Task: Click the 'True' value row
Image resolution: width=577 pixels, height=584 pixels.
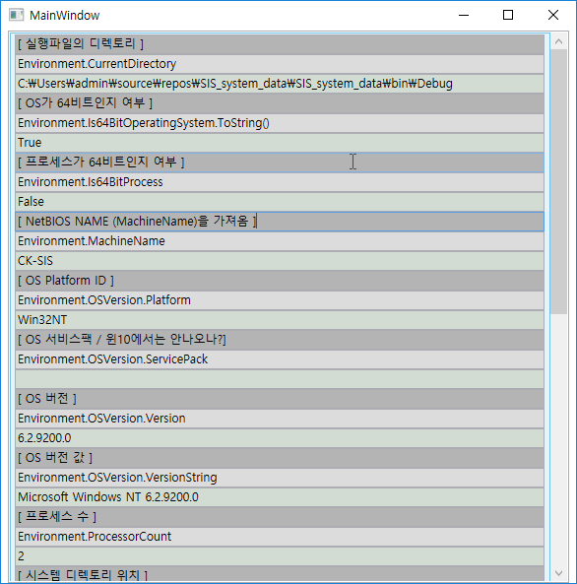Action: coord(280,143)
